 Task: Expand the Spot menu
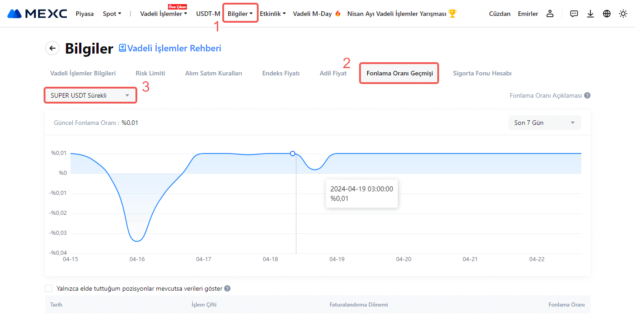(x=112, y=14)
